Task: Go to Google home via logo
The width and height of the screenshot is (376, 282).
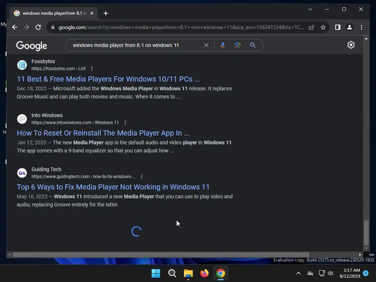Action: [x=32, y=46]
